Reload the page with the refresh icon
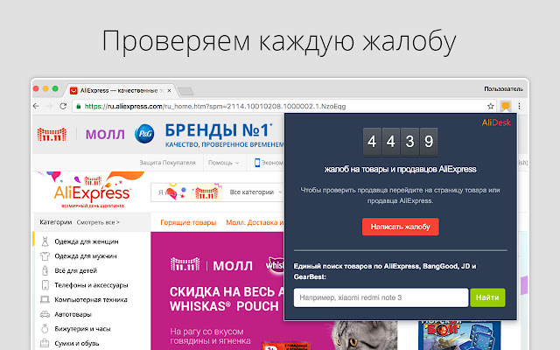This screenshot has width=560, height=350. 63,106
